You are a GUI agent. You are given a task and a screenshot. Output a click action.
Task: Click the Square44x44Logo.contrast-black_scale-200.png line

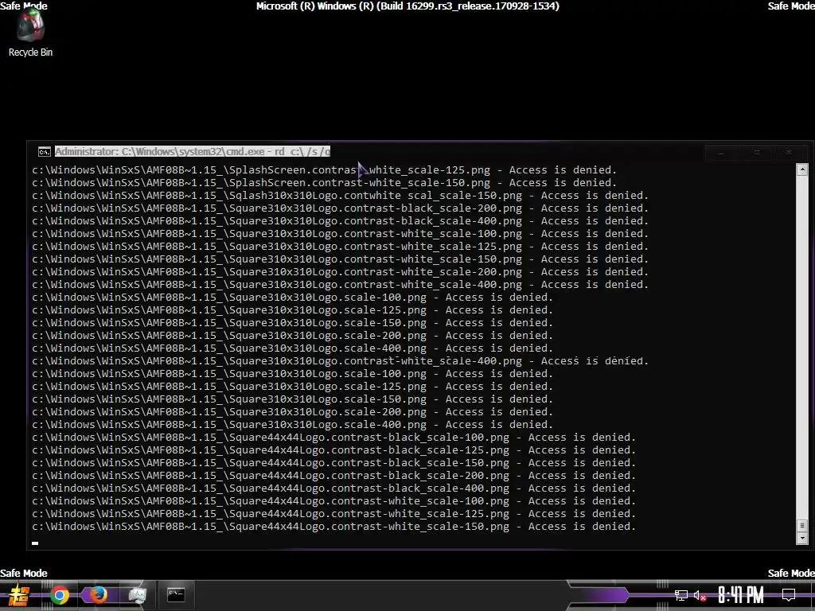(x=334, y=476)
